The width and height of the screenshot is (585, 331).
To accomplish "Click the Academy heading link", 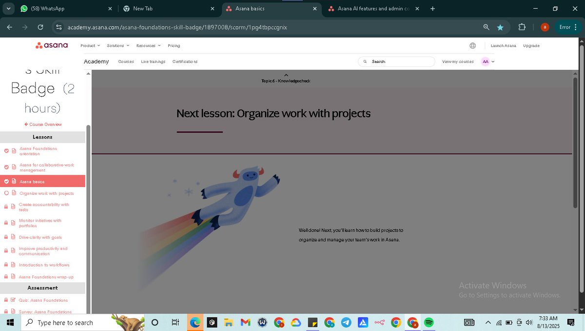I will 96,62.
